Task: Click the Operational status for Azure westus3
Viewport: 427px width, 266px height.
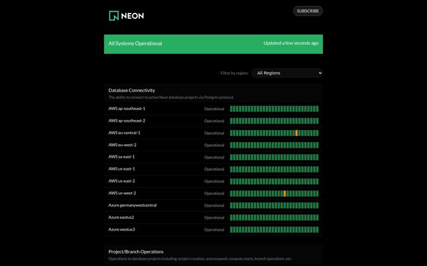Action: 214,229
